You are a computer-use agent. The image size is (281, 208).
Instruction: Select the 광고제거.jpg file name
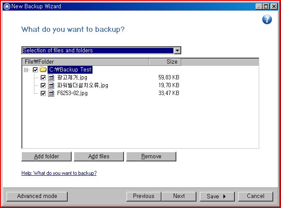[x=72, y=78]
